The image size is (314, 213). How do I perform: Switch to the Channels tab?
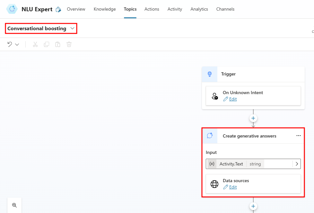(225, 9)
